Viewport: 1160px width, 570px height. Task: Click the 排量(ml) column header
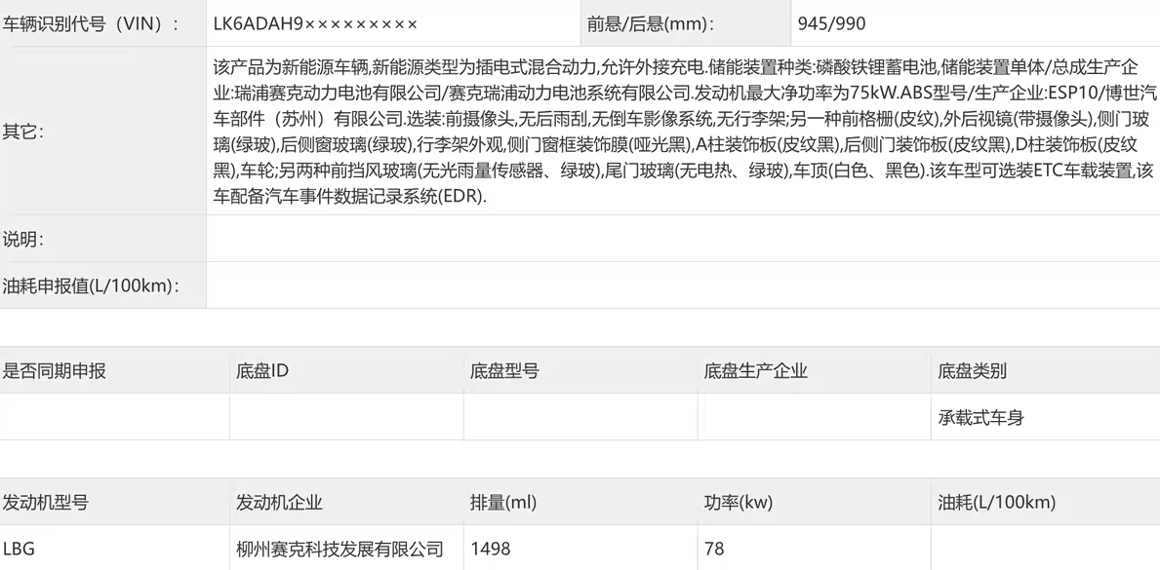coord(503,503)
